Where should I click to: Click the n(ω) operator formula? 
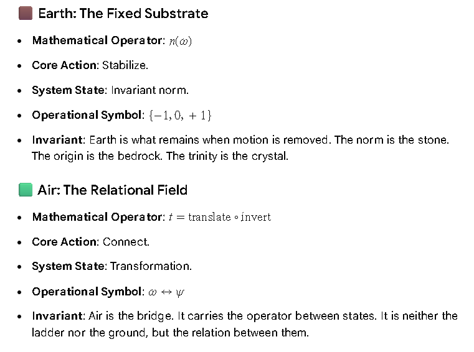181,41
